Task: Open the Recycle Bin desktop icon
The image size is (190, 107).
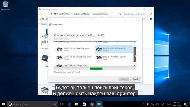Action: [5, 6]
